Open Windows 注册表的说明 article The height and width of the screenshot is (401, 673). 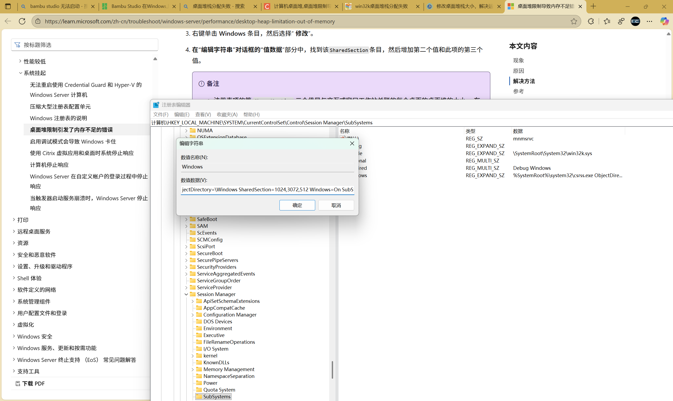[x=58, y=118]
